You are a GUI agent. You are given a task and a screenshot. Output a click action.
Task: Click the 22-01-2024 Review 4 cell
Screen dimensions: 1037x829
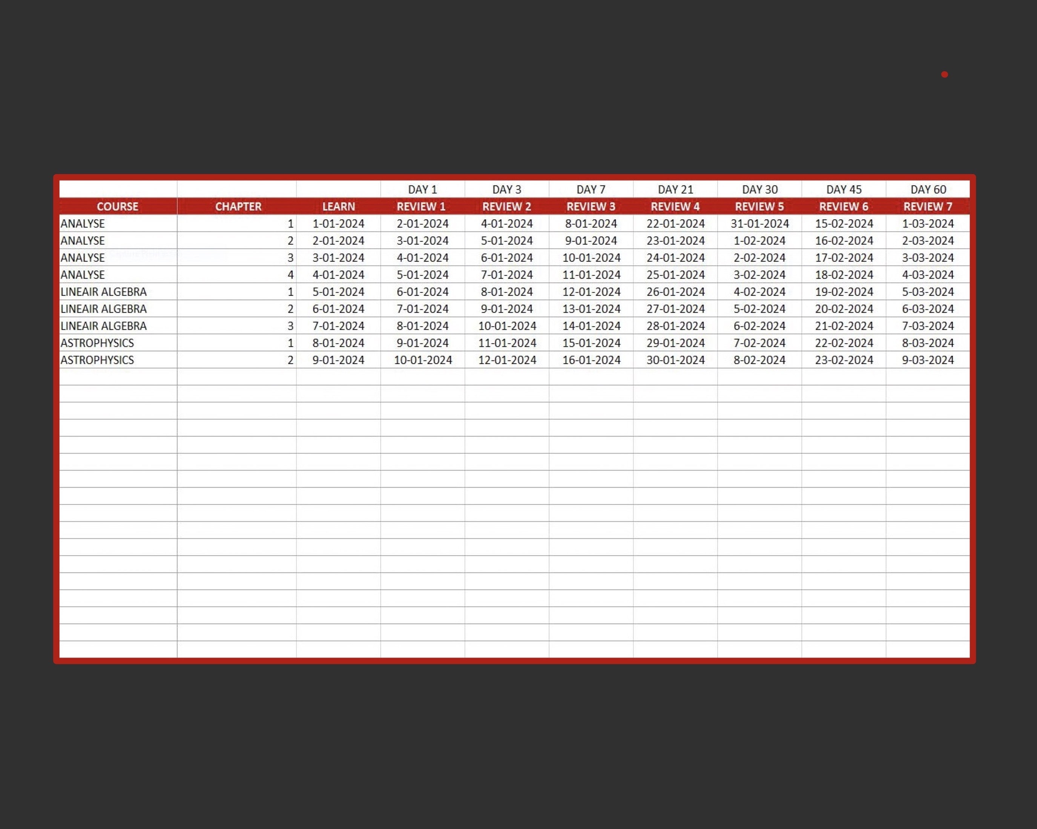[x=675, y=223]
